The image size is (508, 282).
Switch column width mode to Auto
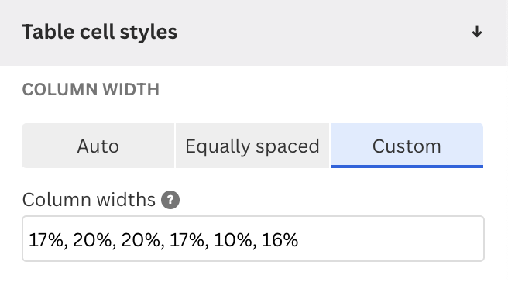[98, 146]
